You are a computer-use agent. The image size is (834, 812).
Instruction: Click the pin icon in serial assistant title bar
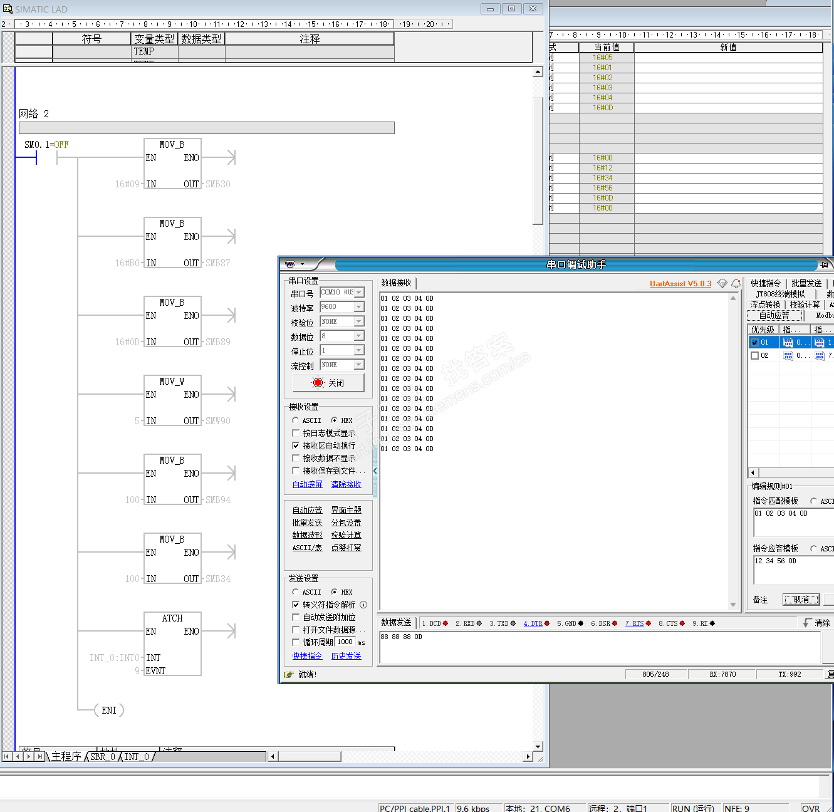[825, 264]
